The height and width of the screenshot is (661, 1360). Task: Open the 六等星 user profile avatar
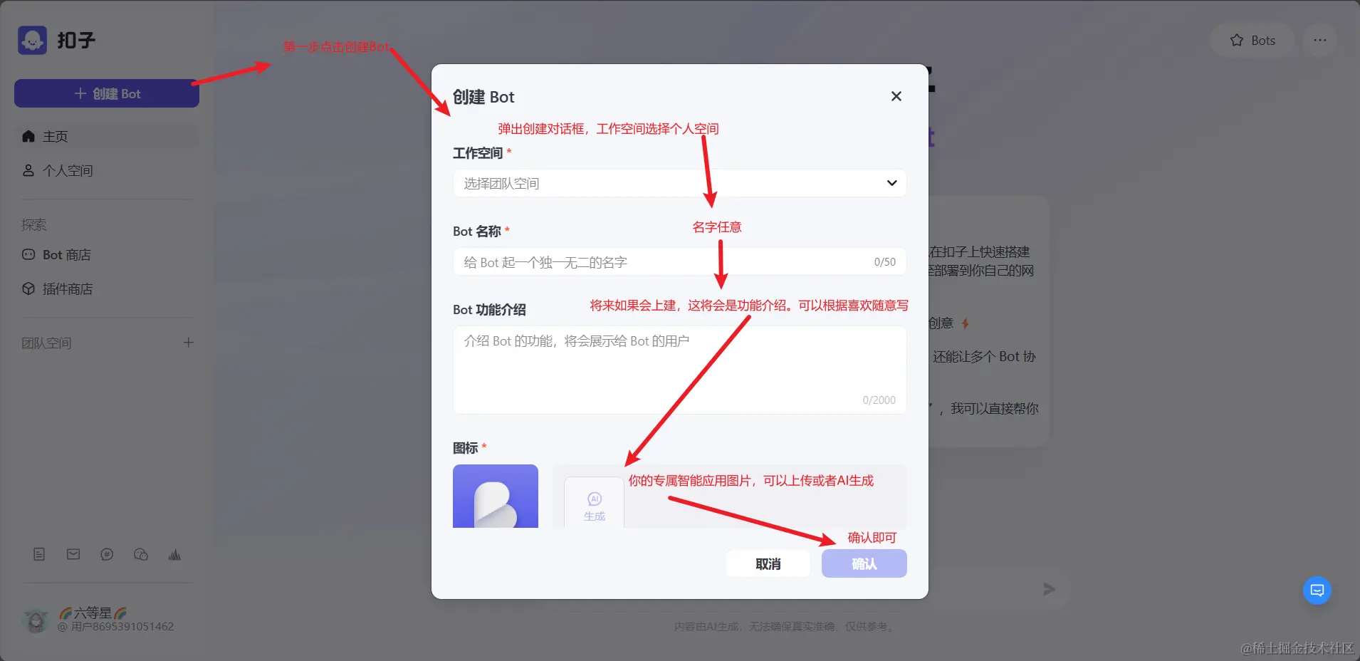[35, 620]
